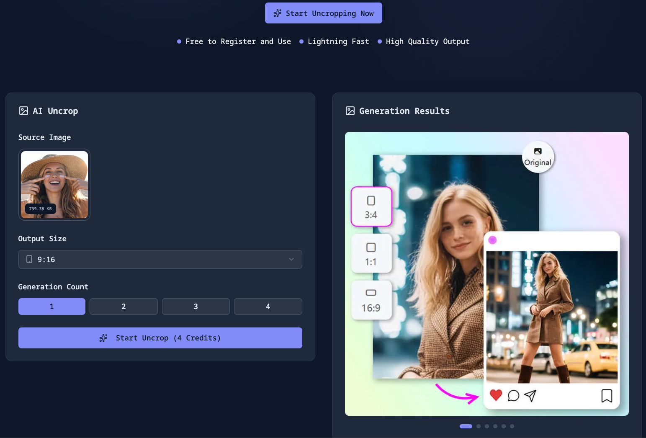646x438 pixels.
Task: Set generation count to 4
Action: pos(268,307)
